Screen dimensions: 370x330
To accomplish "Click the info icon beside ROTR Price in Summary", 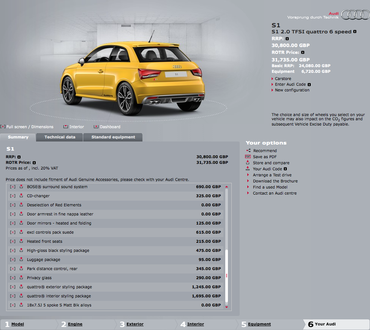I will coord(34,163).
